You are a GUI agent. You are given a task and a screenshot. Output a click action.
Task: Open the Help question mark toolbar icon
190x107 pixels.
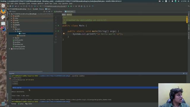[x=93, y=6]
